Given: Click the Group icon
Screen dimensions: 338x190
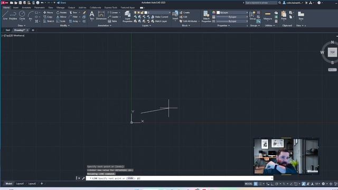Looking at the screenshot, I should (x=252, y=15).
